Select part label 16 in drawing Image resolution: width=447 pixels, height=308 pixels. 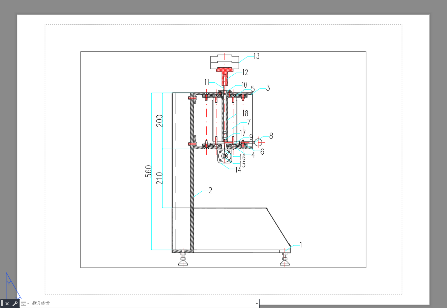point(242,157)
